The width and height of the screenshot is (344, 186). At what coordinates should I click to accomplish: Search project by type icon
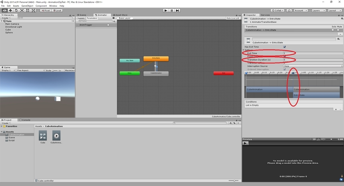point(230,123)
